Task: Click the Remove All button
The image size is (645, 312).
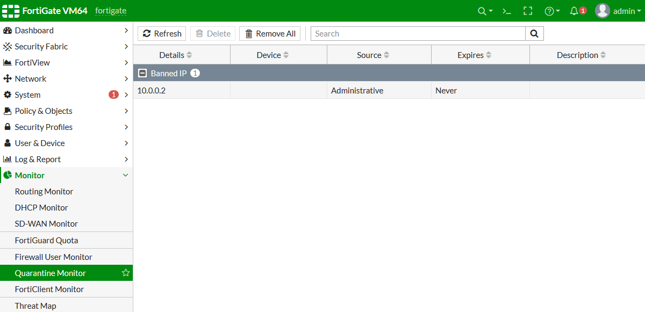Action: point(270,34)
